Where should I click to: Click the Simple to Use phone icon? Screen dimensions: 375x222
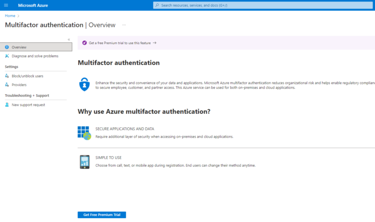[84, 162]
